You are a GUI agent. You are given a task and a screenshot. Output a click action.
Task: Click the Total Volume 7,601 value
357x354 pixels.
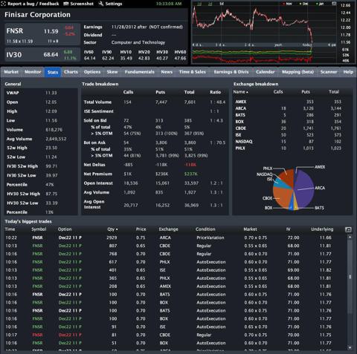point(190,102)
